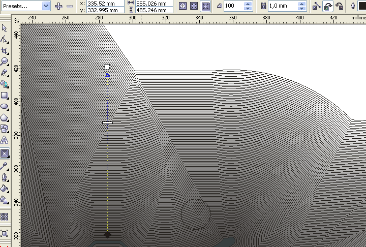Select Clockwise contour colors
The image size is (366, 247).
pos(328,6)
